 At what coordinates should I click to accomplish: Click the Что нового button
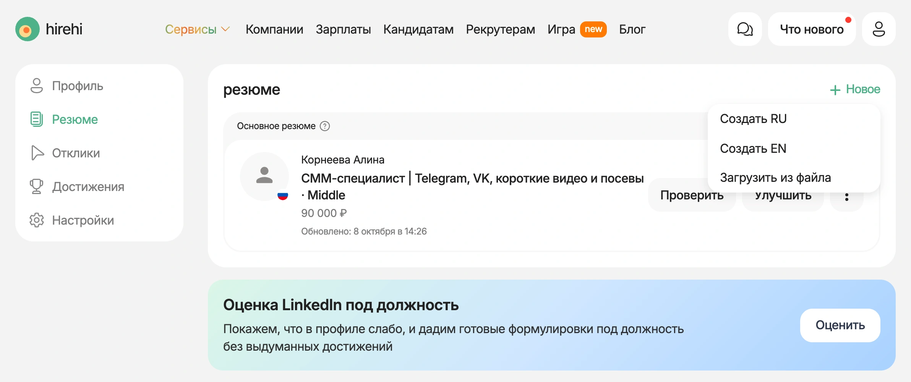812,29
